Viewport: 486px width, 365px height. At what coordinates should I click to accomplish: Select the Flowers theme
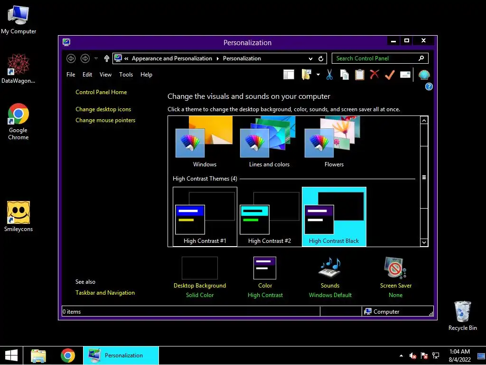334,143
